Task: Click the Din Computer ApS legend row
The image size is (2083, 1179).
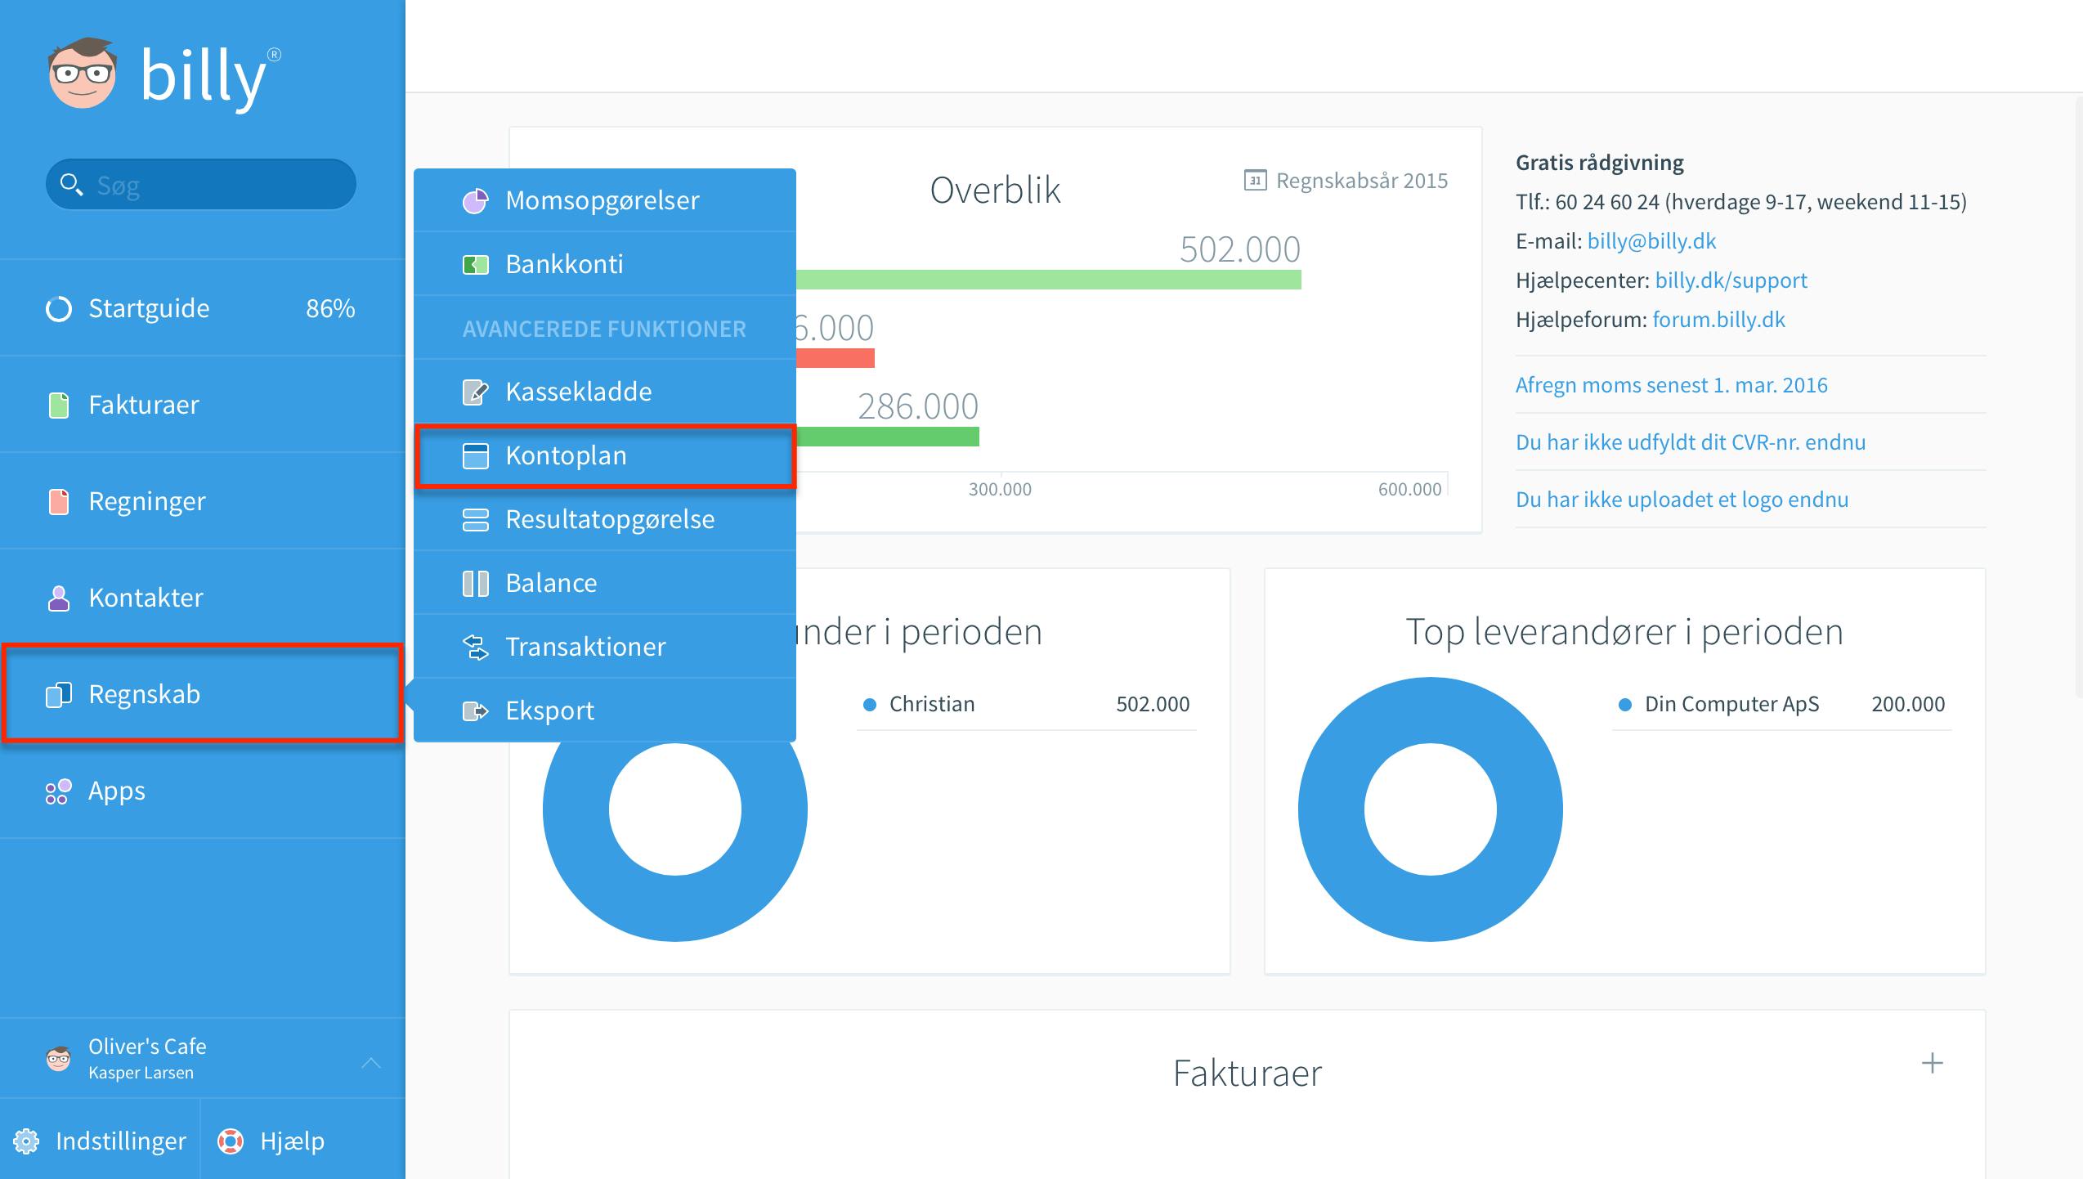Action: pyautogui.click(x=1782, y=704)
